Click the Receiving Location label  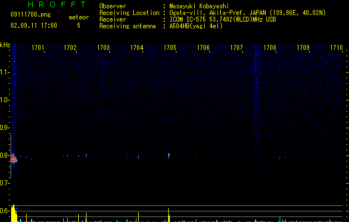click(129, 13)
